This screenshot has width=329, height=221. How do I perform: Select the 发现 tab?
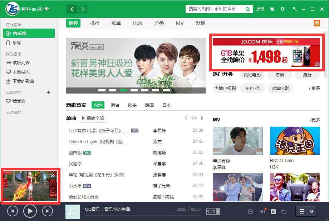200,23
